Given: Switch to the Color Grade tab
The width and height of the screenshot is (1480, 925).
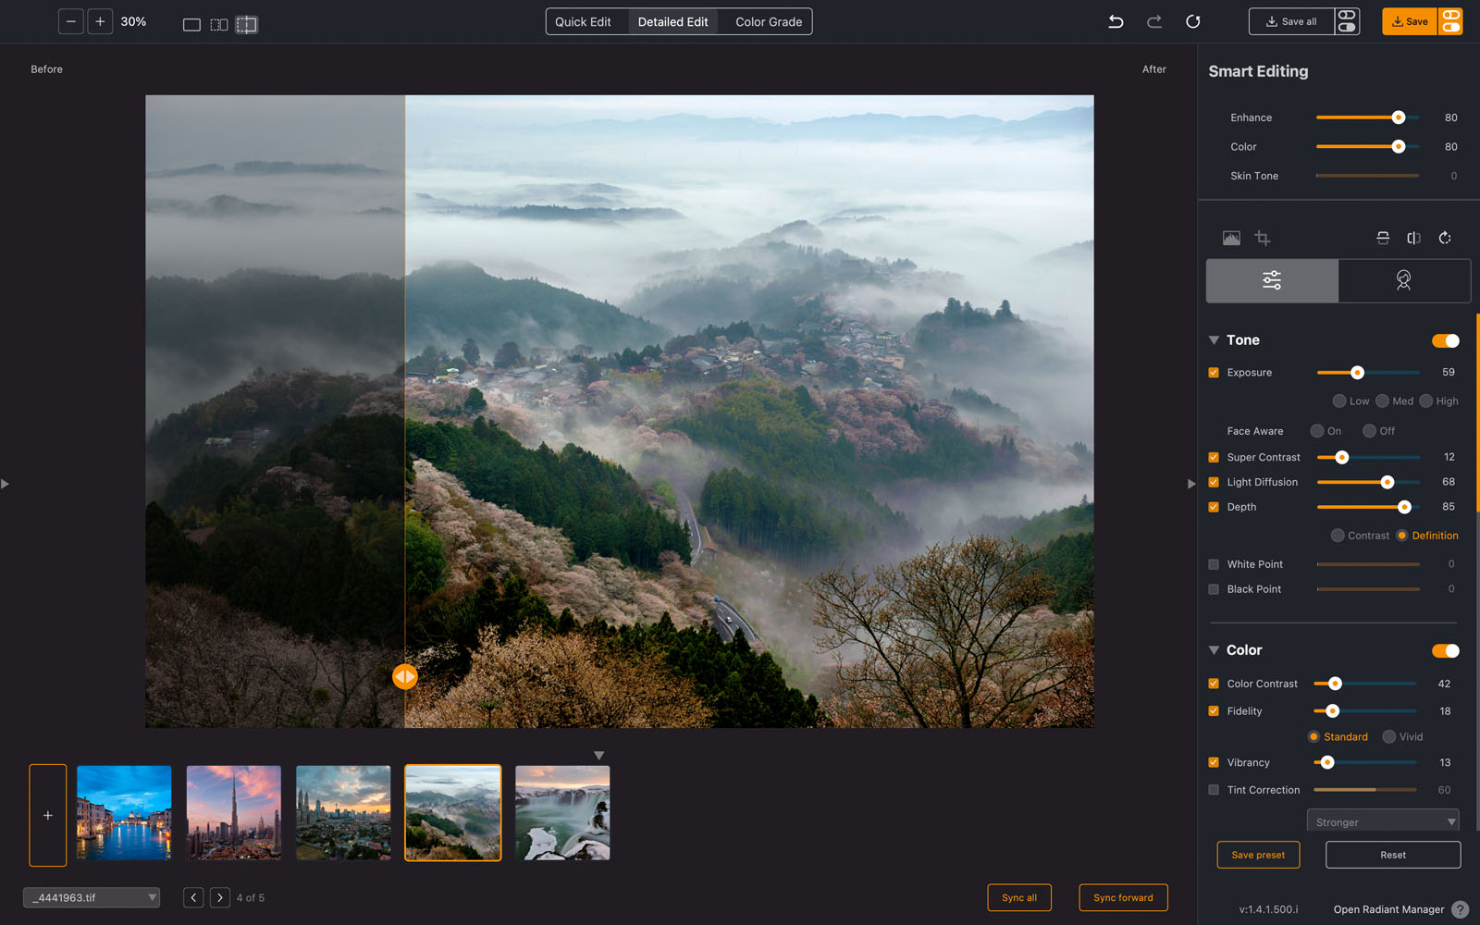Looking at the screenshot, I should pos(766,20).
